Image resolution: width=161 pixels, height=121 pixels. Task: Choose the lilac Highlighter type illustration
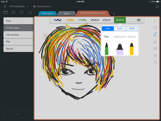[x=120, y=48]
